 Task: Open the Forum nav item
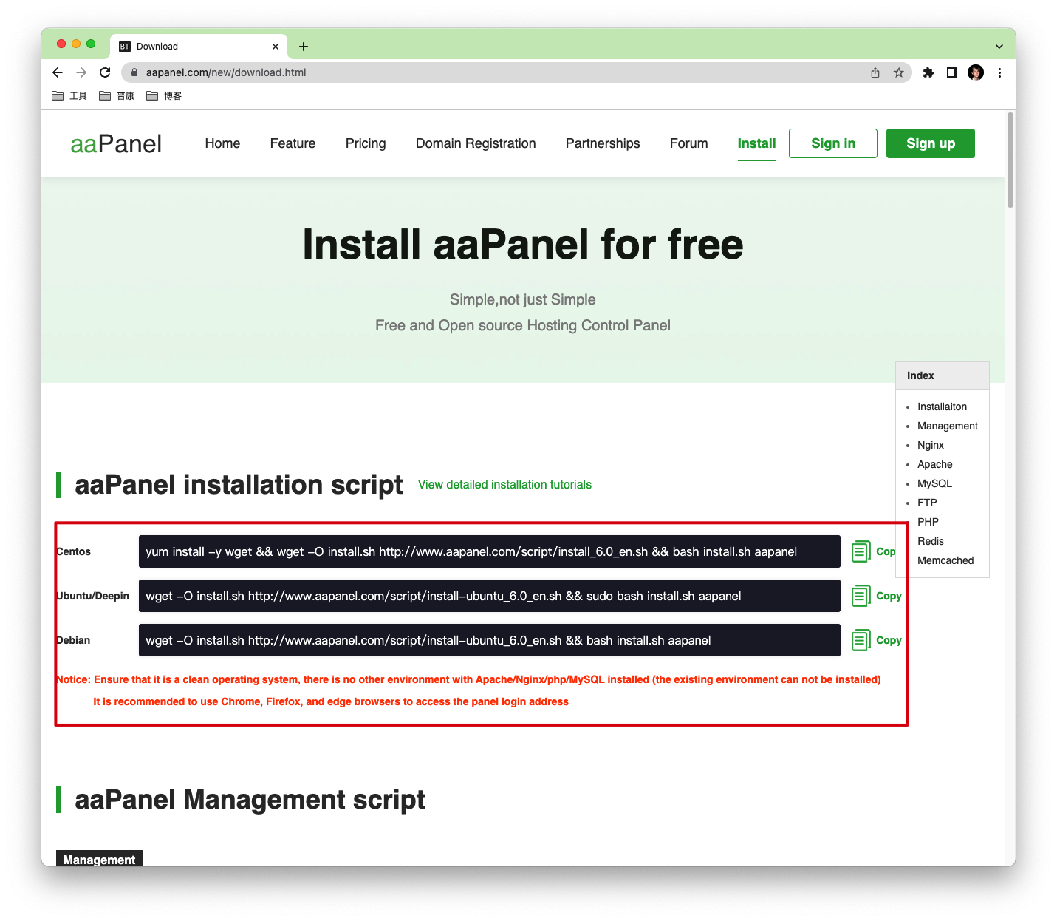coord(688,143)
